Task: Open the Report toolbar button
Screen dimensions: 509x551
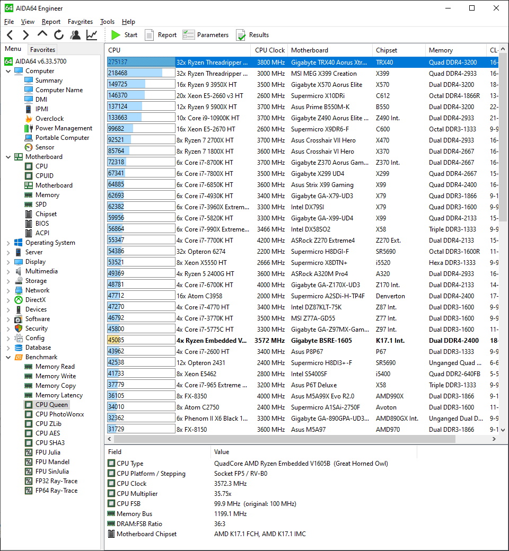Action: click(x=161, y=35)
